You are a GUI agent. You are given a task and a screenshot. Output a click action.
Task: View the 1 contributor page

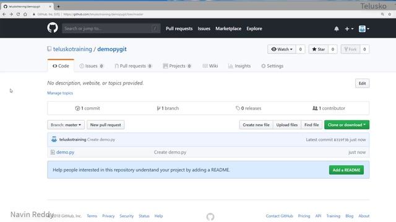329,109
